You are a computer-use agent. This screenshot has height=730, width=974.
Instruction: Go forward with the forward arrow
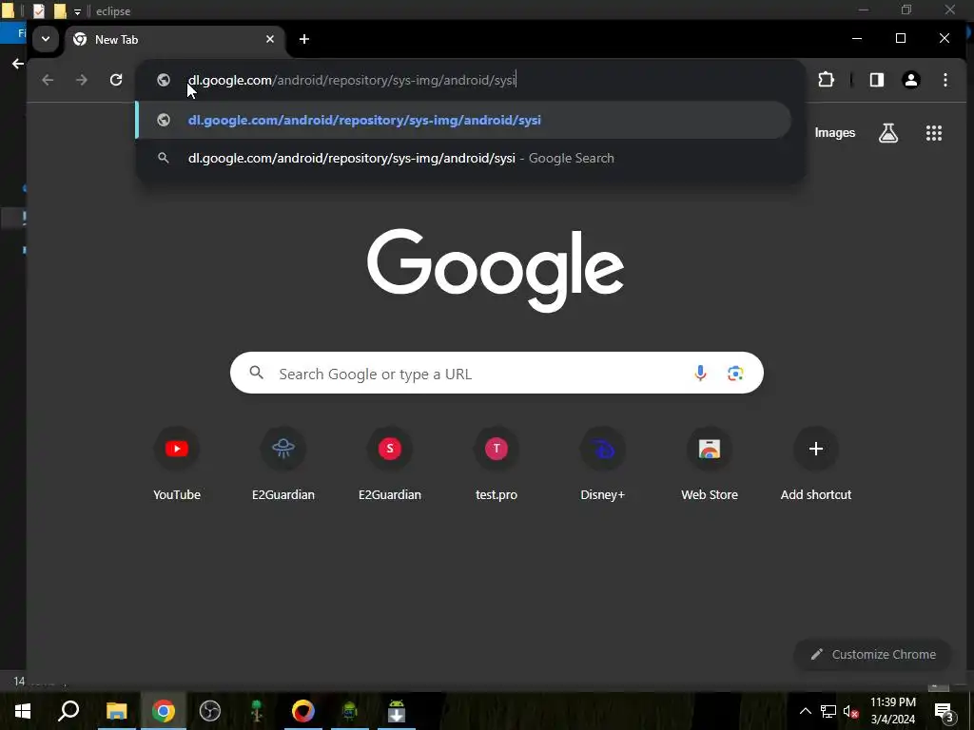coord(82,80)
